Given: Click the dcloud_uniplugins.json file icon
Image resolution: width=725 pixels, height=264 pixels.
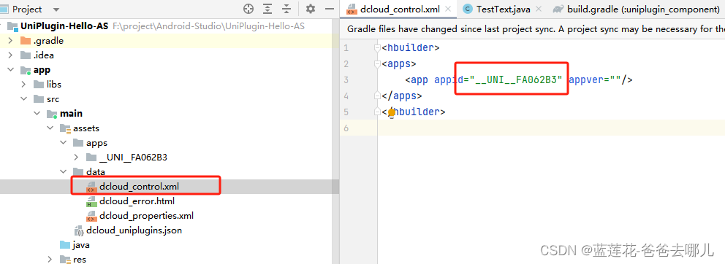Looking at the screenshot, I should click(79, 230).
